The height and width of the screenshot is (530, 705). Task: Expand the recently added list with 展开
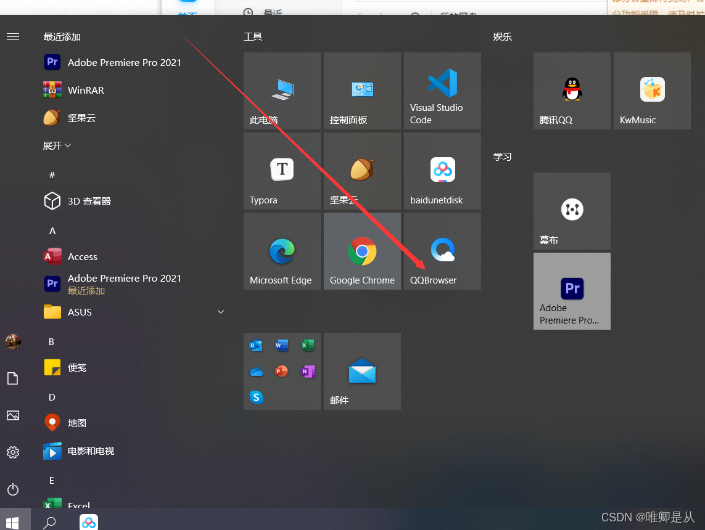57,145
